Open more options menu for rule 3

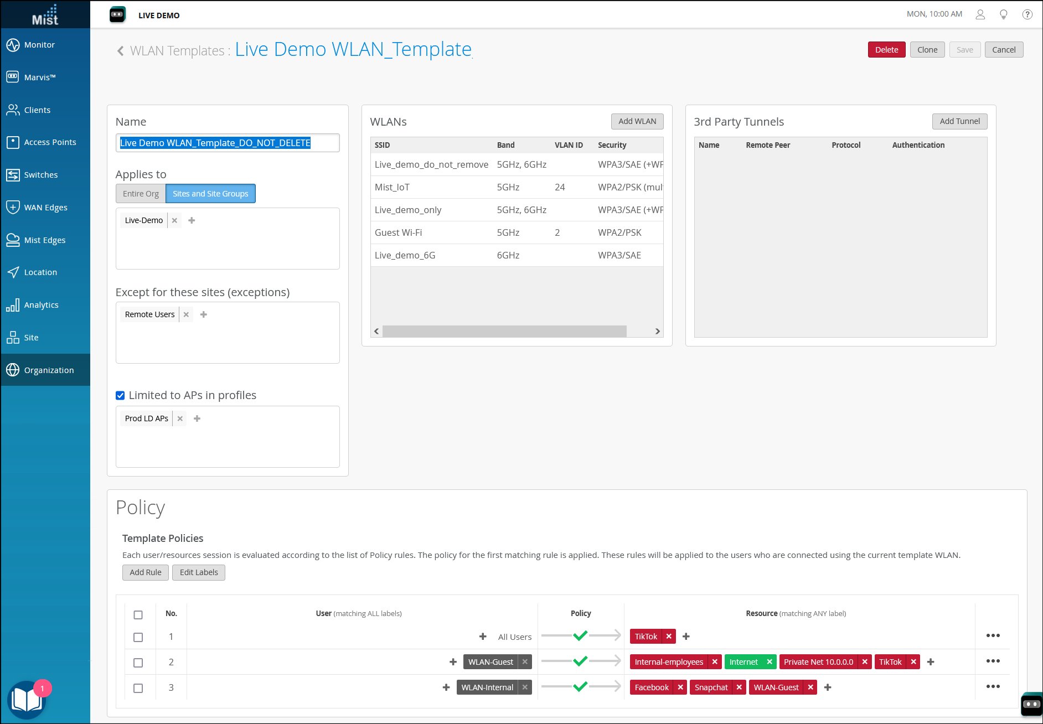(x=993, y=686)
